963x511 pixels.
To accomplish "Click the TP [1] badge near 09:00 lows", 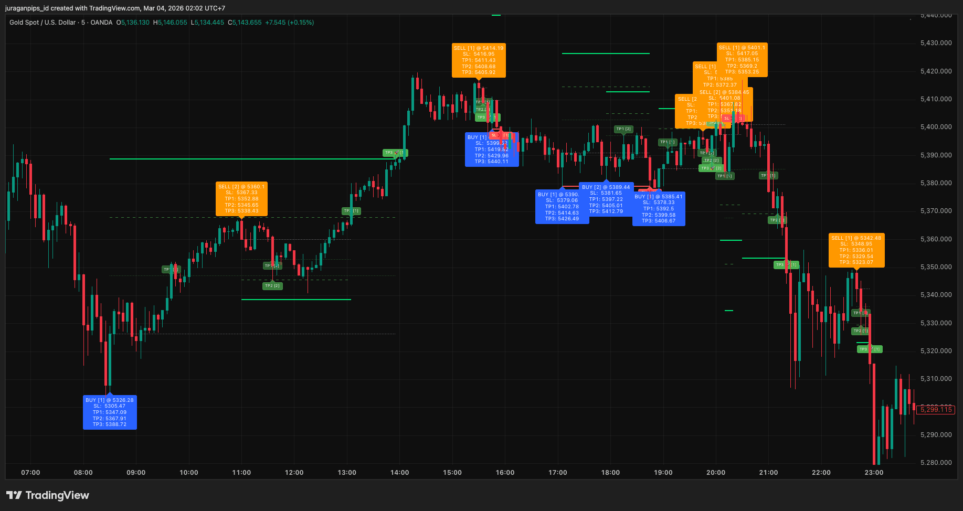I will click(170, 269).
